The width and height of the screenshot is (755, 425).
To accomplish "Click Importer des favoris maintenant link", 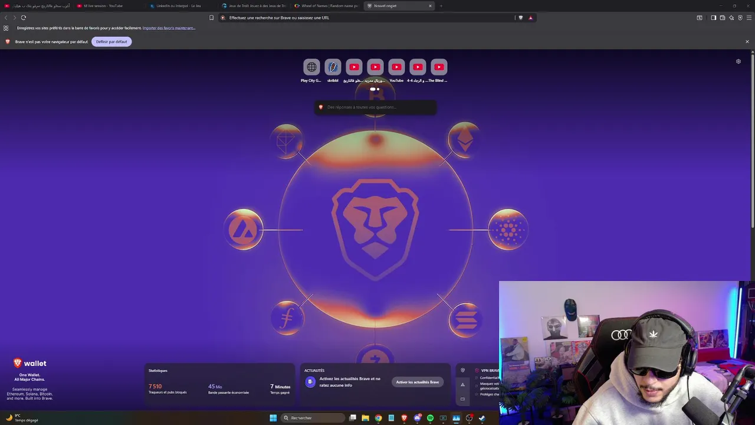I will click(169, 28).
